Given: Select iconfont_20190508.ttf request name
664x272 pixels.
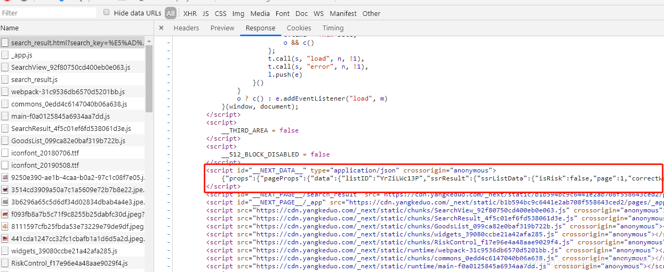Looking at the screenshot, I should point(45,165).
